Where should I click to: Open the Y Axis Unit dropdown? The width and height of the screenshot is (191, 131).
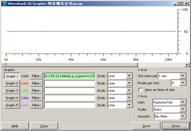click(x=169, y=102)
